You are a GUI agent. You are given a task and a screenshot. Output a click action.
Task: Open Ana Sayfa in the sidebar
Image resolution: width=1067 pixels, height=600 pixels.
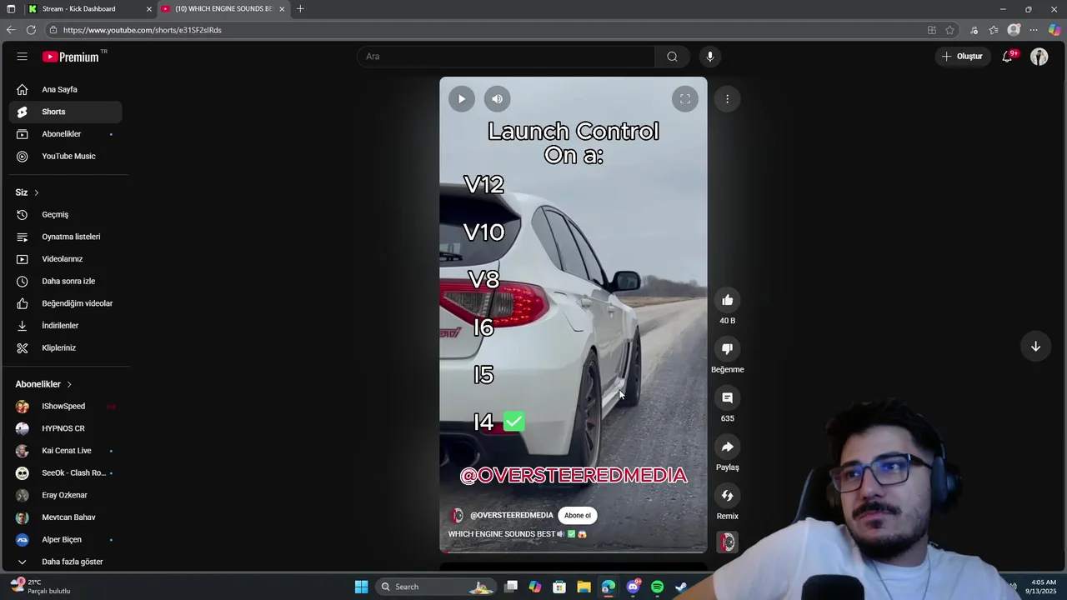coord(67,89)
